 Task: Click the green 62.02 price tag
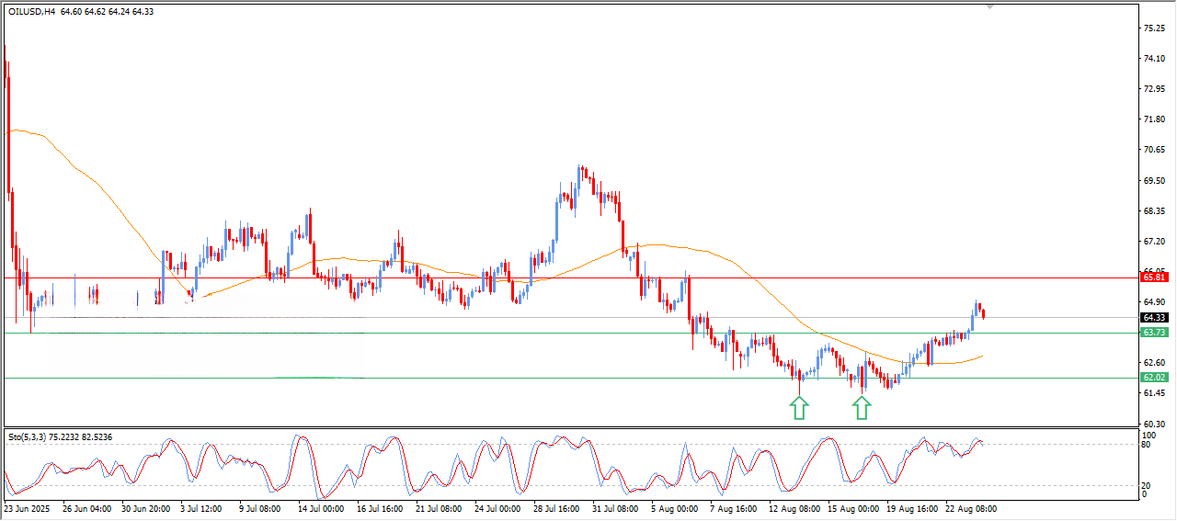(x=1154, y=378)
